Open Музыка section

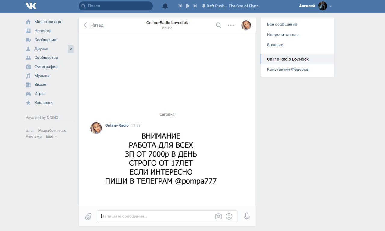click(42, 76)
